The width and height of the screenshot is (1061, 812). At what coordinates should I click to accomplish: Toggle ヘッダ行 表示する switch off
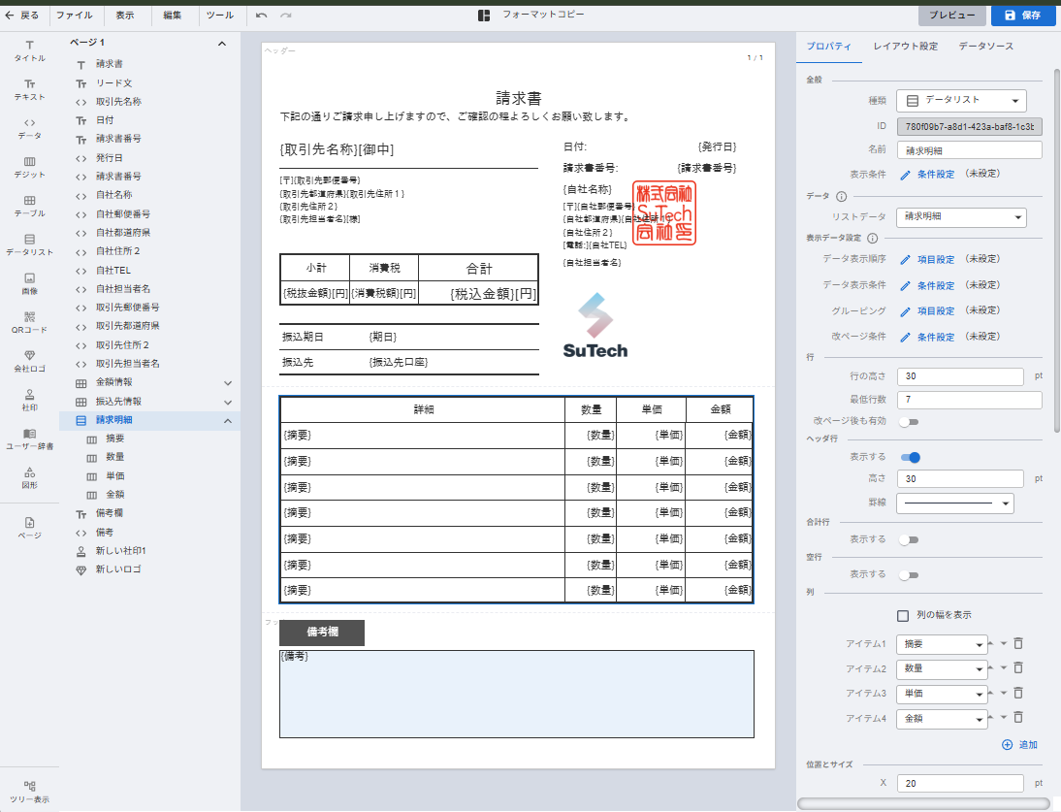(x=910, y=457)
